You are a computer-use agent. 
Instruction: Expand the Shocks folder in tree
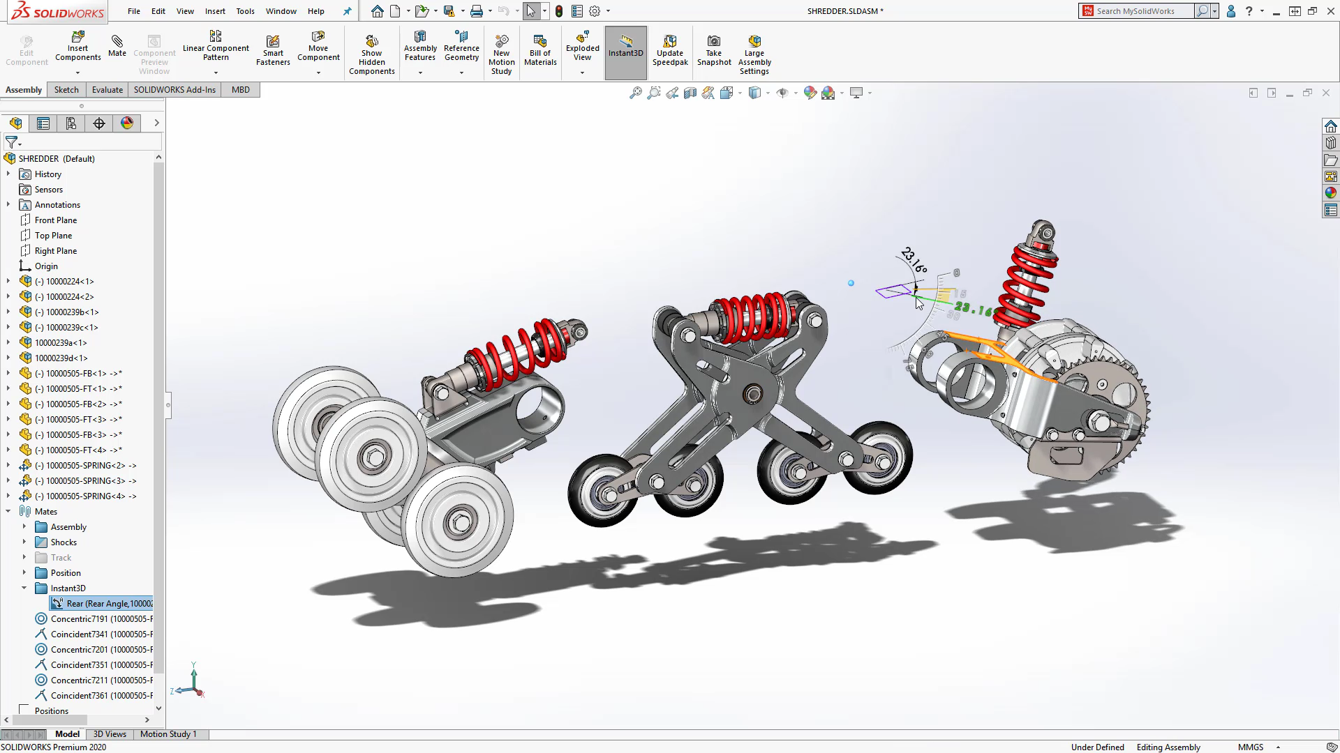(24, 542)
